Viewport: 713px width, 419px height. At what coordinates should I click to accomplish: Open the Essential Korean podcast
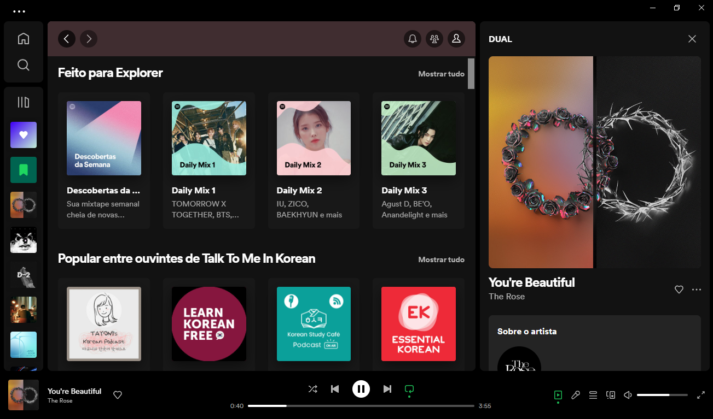coord(419,324)
